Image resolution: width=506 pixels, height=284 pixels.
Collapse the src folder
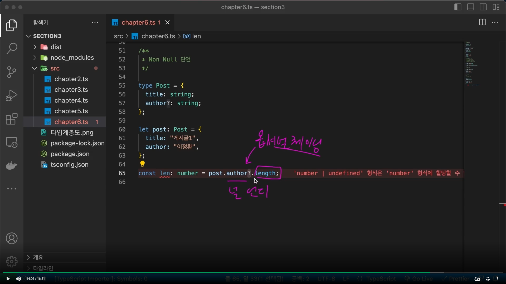pos(55,68)
